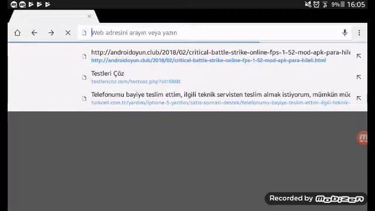Viewport: 375px width, 211px height.
Task: Tap the page loading progress bar
Action: tap(187, 42)
